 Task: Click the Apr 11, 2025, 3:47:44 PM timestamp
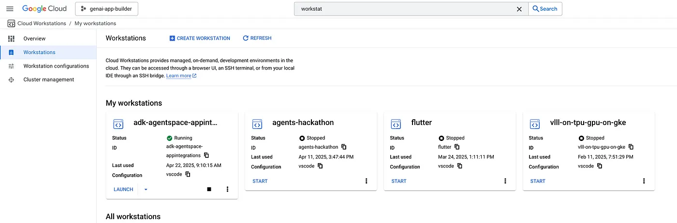[326, 157]
